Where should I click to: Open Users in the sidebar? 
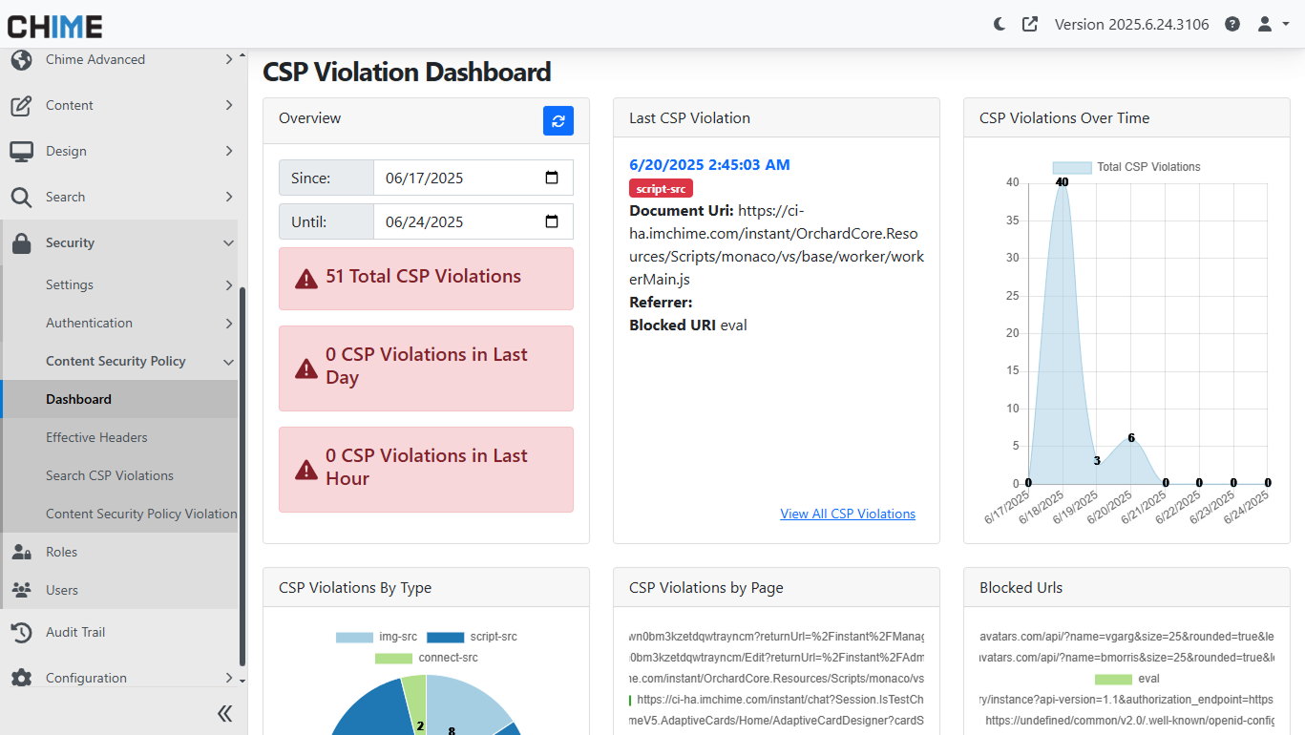click(x=118, y=590)
